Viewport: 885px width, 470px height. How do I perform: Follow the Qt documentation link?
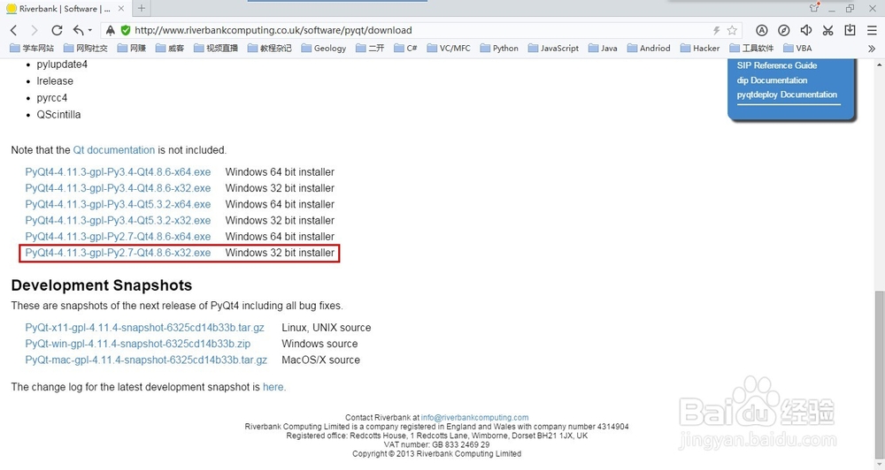click(113, 150)
